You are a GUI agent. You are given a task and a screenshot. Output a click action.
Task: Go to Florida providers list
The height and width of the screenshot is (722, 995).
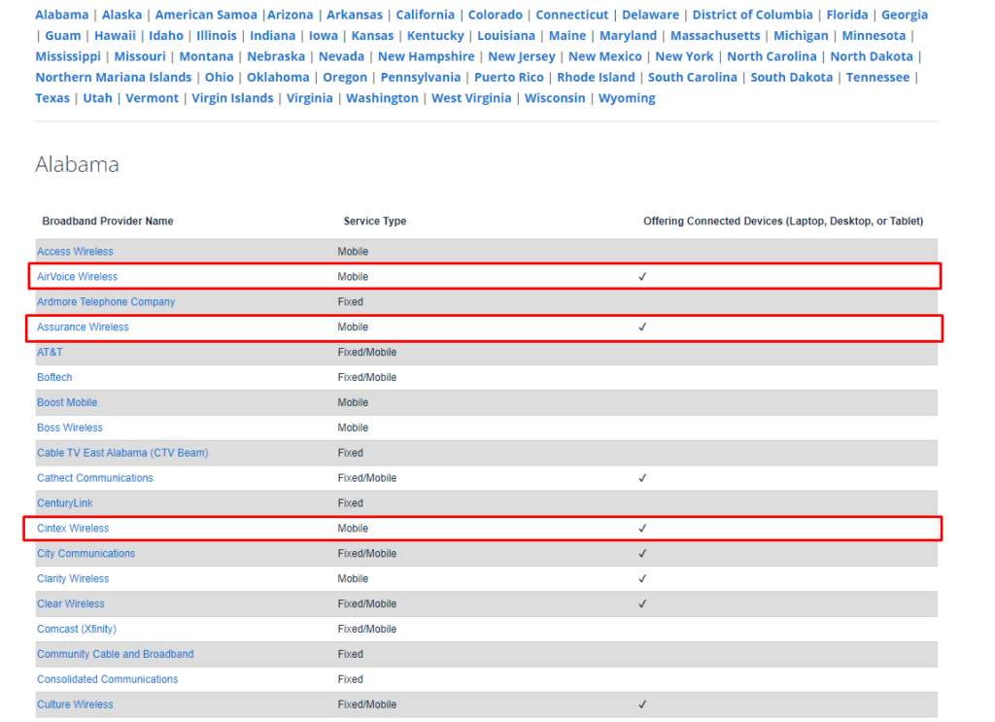tap(846, 15)
